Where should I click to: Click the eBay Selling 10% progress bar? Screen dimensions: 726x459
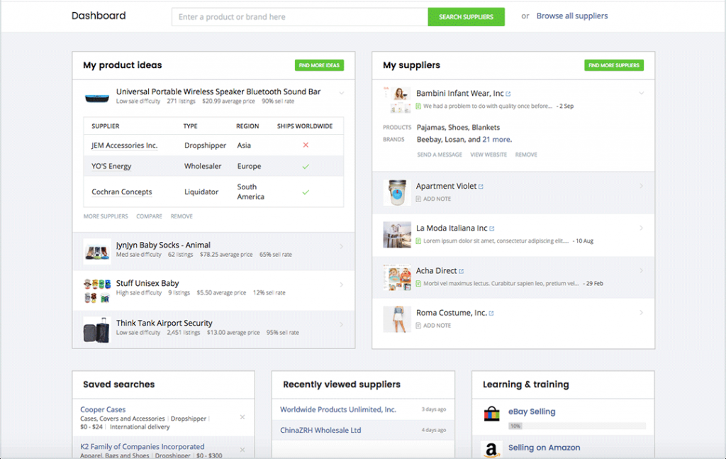point(577,426)
